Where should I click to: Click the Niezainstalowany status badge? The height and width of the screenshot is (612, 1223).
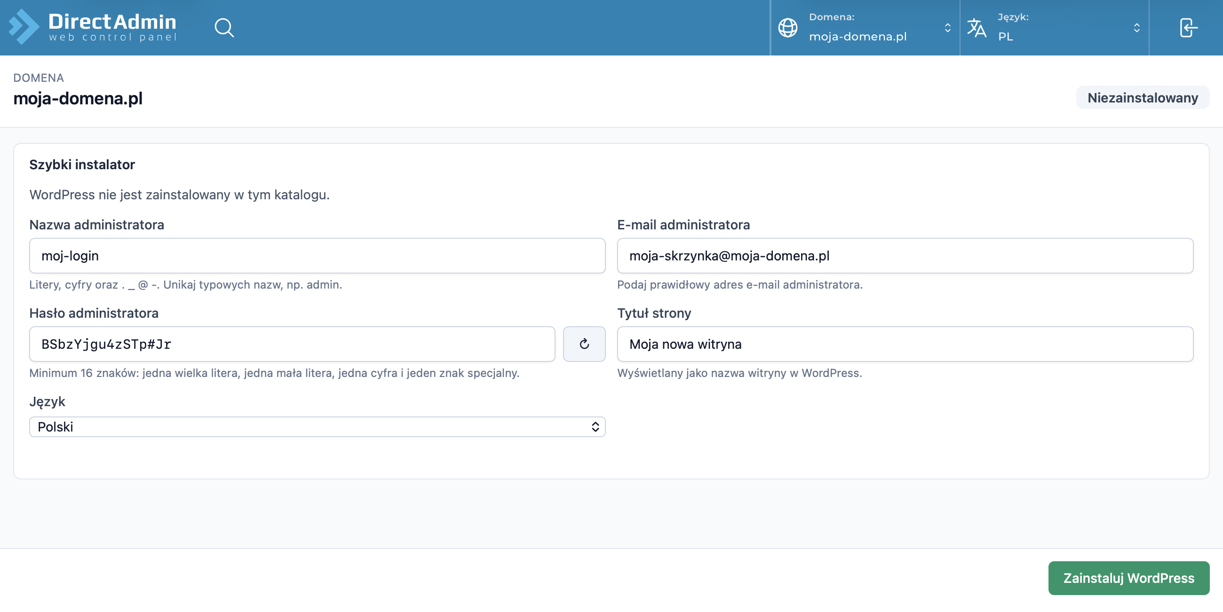click(1142, 98)
